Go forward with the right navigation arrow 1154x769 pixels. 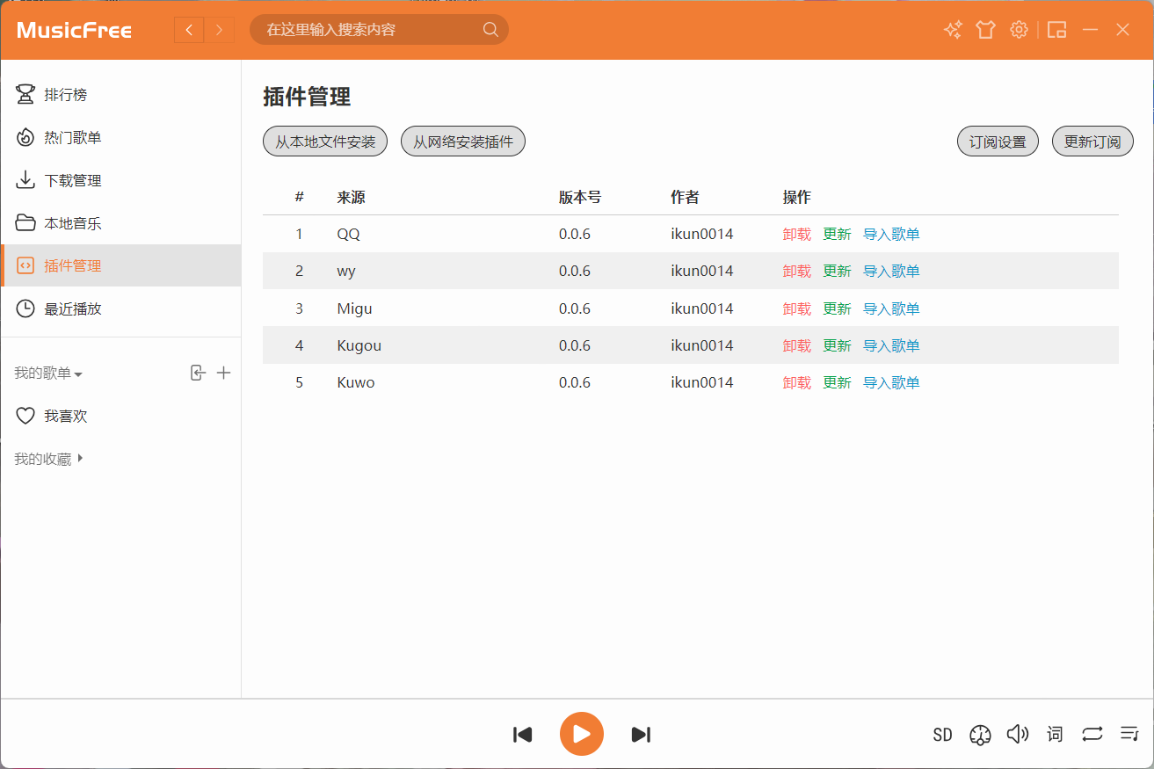(x=219, y=30)
